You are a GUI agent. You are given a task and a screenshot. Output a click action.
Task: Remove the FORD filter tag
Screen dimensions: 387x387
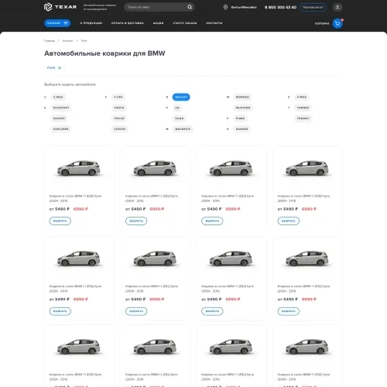pyautogui.click(x=60, y=68)
